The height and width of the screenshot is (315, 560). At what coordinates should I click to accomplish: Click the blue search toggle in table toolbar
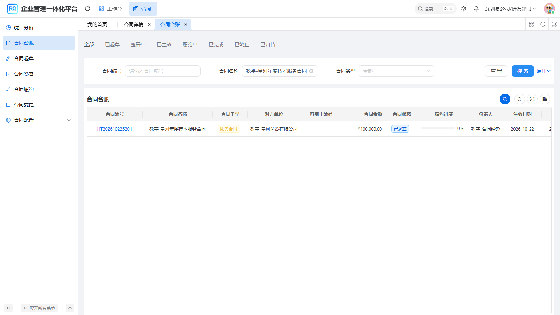click(505, 99)
